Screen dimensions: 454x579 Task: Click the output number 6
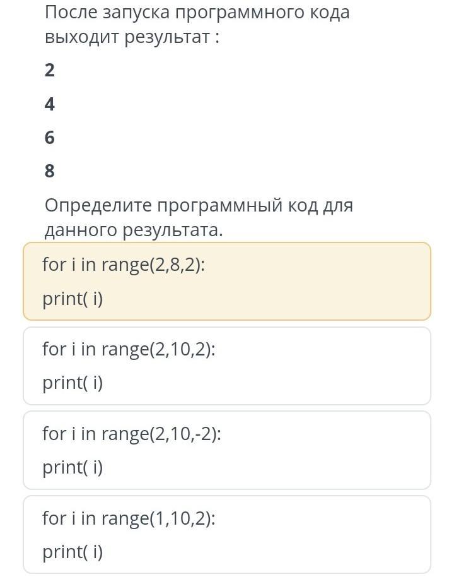click(50, 138)
